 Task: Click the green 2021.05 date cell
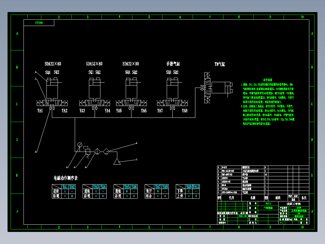pos(243,216)
